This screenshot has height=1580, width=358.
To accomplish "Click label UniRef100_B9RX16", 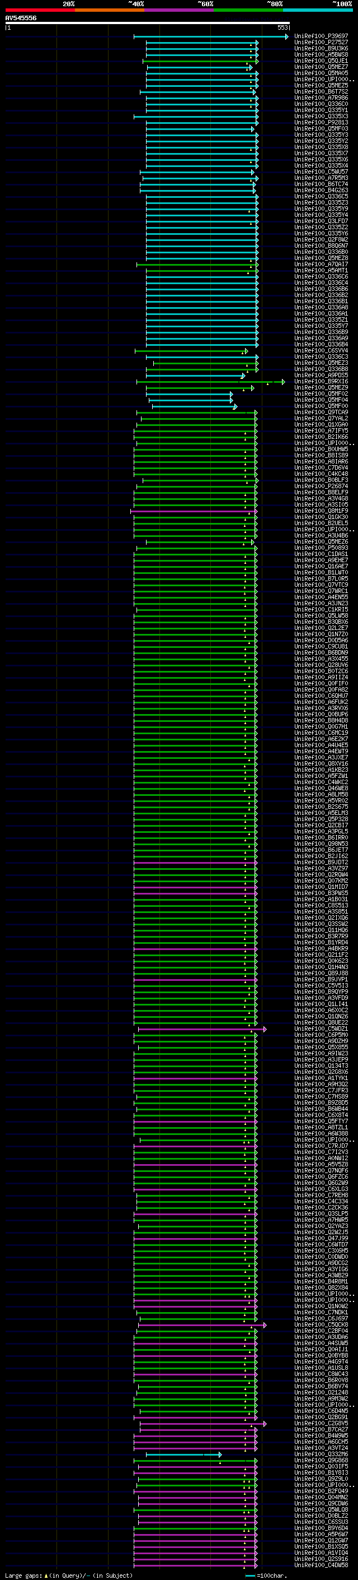I will coord(321,382).
